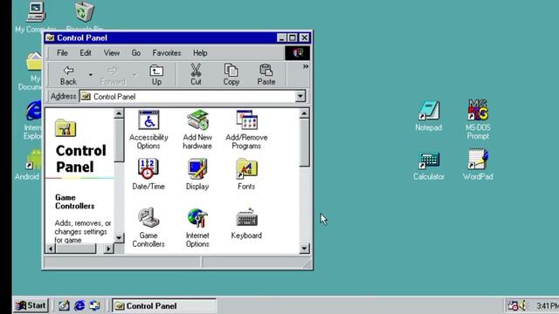Screen dimensions: 559x314
Task: Select the Game Controllers icon
Action: (x=148, y=228)
